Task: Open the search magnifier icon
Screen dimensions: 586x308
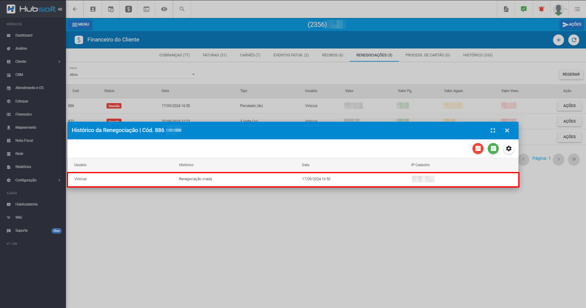Action: 182,9
